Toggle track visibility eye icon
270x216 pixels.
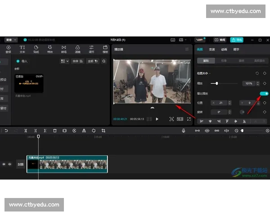[4, 164]
